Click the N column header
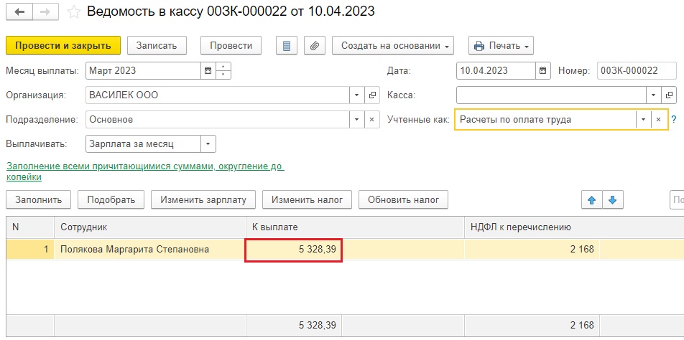The width and height of the screenshot is (684, 340). pos(30,227)
